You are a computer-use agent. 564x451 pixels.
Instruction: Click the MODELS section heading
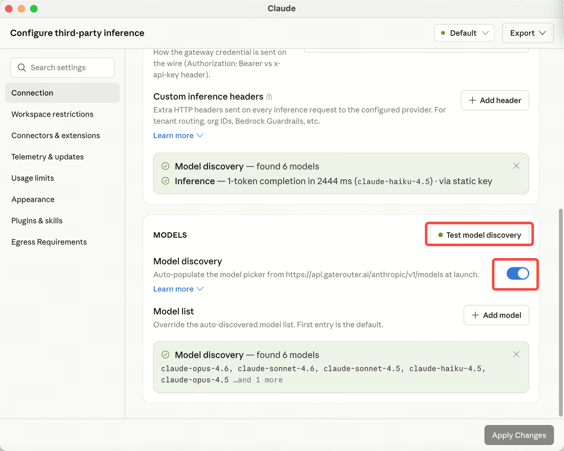point(170,235)
